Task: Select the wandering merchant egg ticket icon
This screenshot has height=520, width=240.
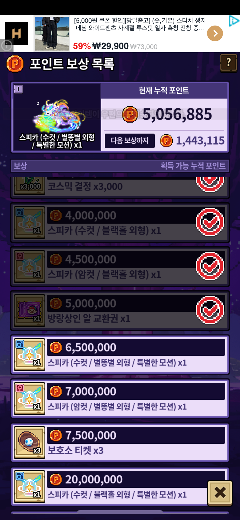Action: [29, 310]
